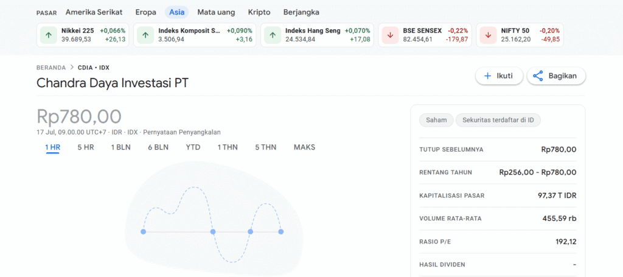This screenshot has width=623, height=277.
Task: Click the HASIL DIVIDEN label
Action: coord(442,265)
